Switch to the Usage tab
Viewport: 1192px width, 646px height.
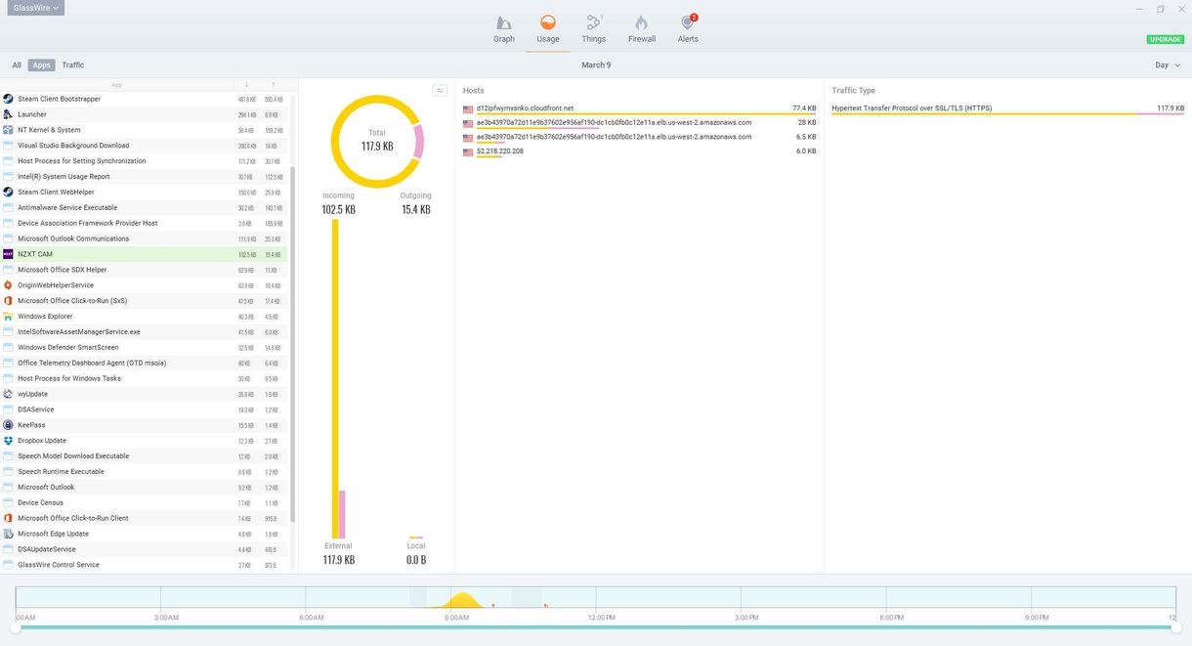coord(548,29)
